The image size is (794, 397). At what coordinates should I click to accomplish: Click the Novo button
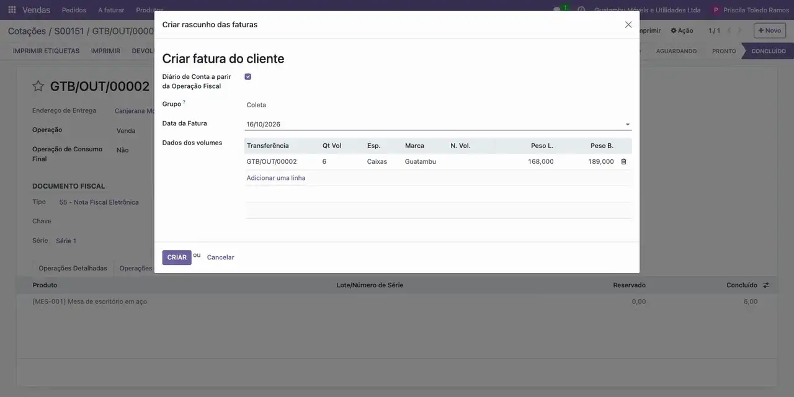770,30
